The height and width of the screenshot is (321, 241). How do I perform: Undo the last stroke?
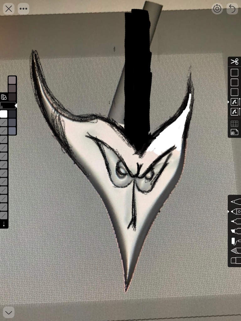click(232, 9)
